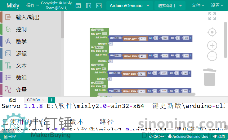The width and height of the screenshot is (228, 140).
Task: Open the Arduino/Genuino board selector
Action: pos(130,6)
